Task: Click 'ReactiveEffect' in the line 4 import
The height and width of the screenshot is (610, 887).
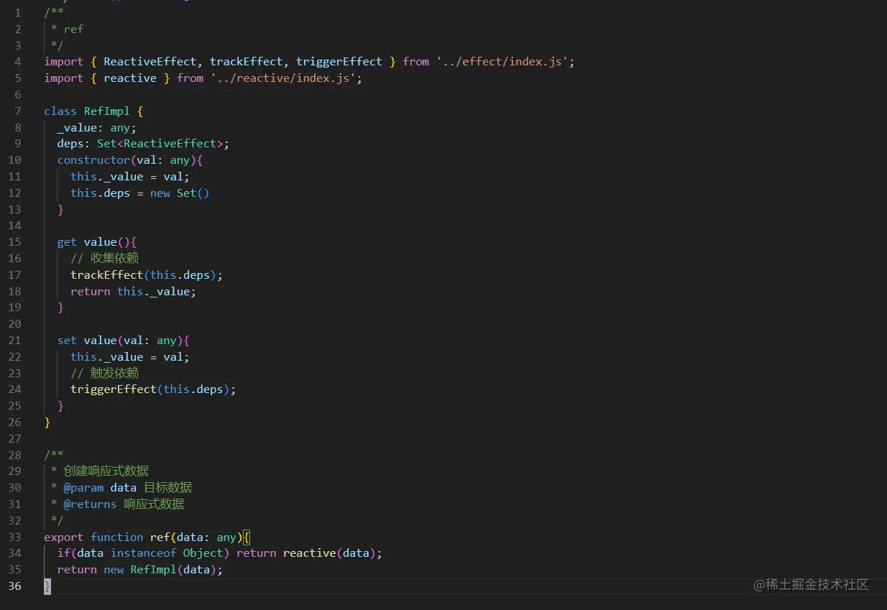Action: (150, 62)
